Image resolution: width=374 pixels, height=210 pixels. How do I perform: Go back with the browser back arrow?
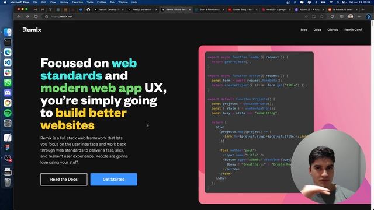19,16
